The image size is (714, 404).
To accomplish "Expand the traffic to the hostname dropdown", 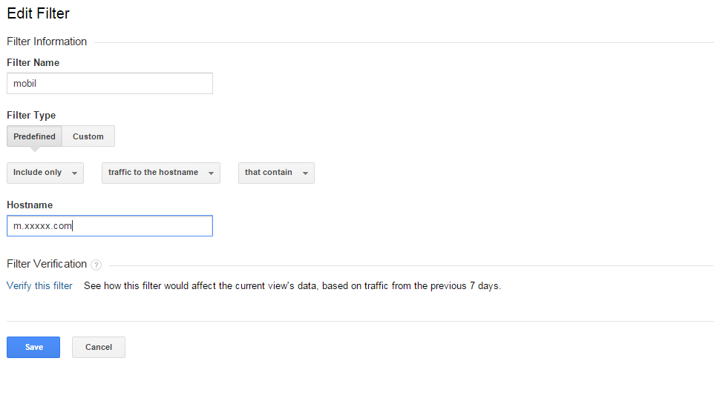I will pos(160,173).
